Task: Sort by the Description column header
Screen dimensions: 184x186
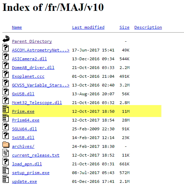Action: tap(148, 27)
